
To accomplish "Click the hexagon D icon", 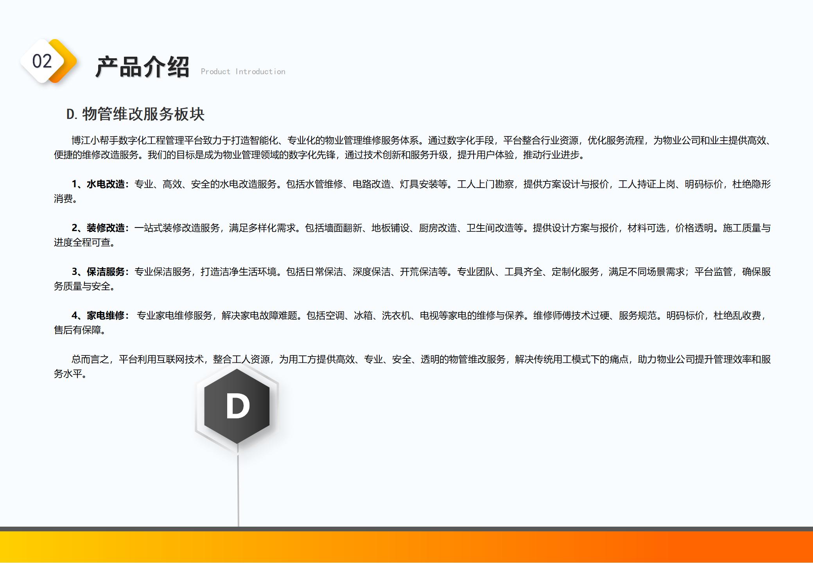I will (x=237, y=406).
